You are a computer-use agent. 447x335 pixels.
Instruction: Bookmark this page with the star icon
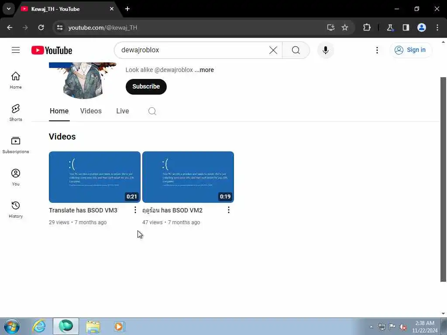coord(345,27)
